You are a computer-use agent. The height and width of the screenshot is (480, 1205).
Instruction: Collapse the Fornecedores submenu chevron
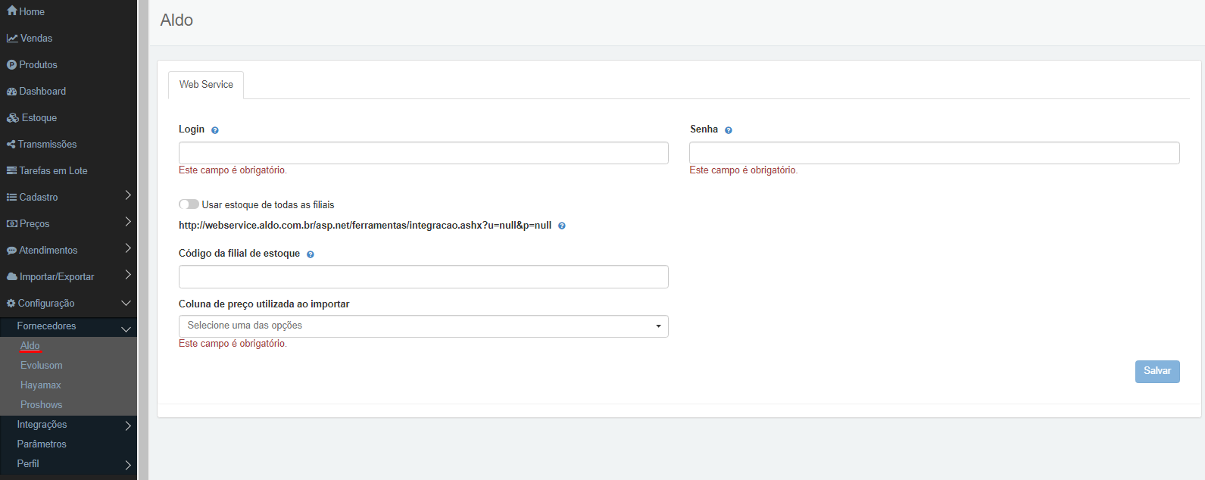pos(126,329)
